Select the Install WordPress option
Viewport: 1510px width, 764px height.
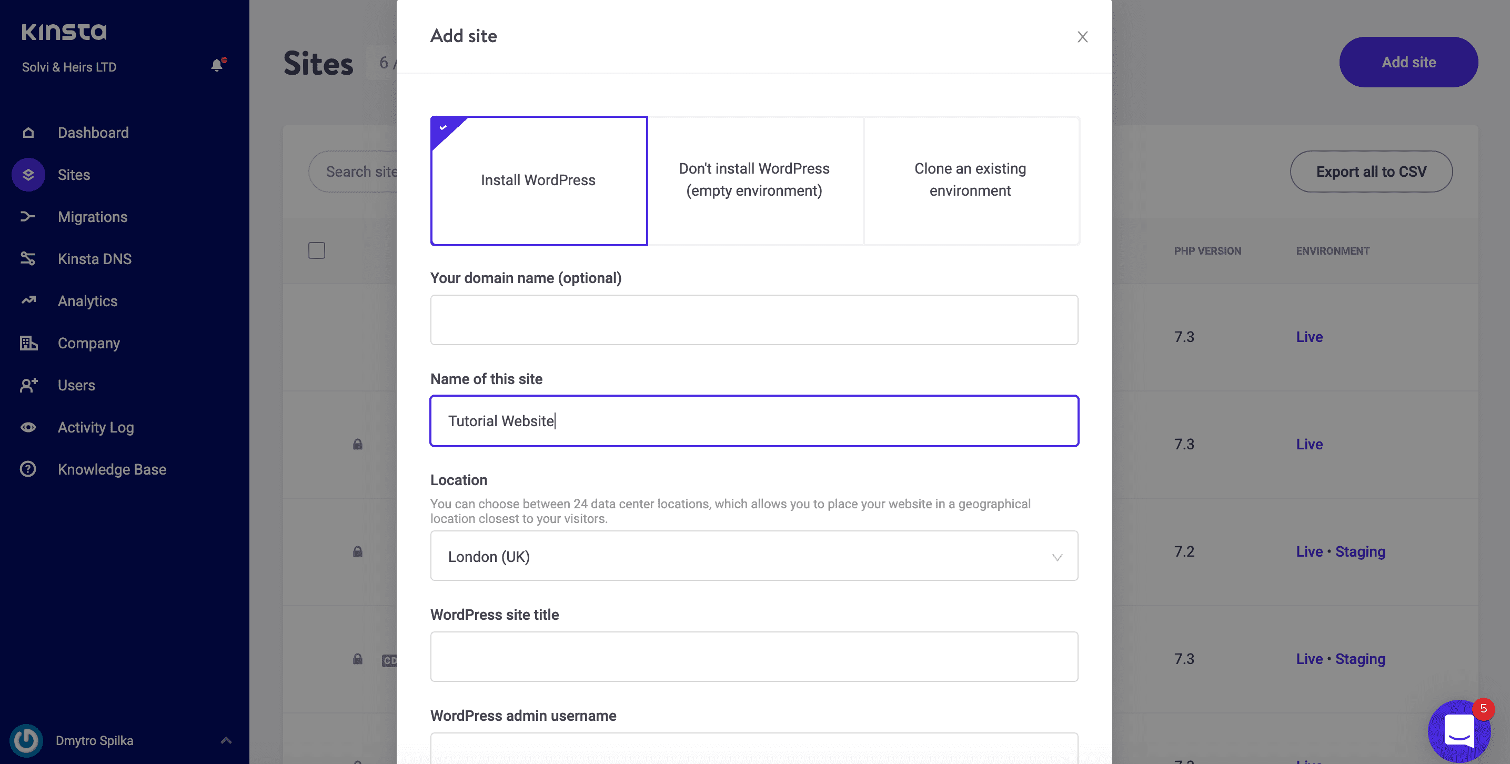click(x=539, y=180)
